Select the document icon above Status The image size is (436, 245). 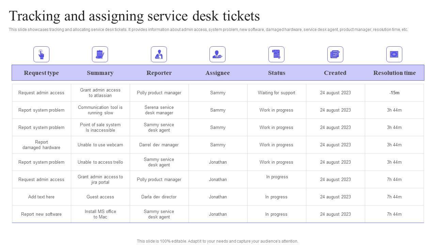(276, 54)
